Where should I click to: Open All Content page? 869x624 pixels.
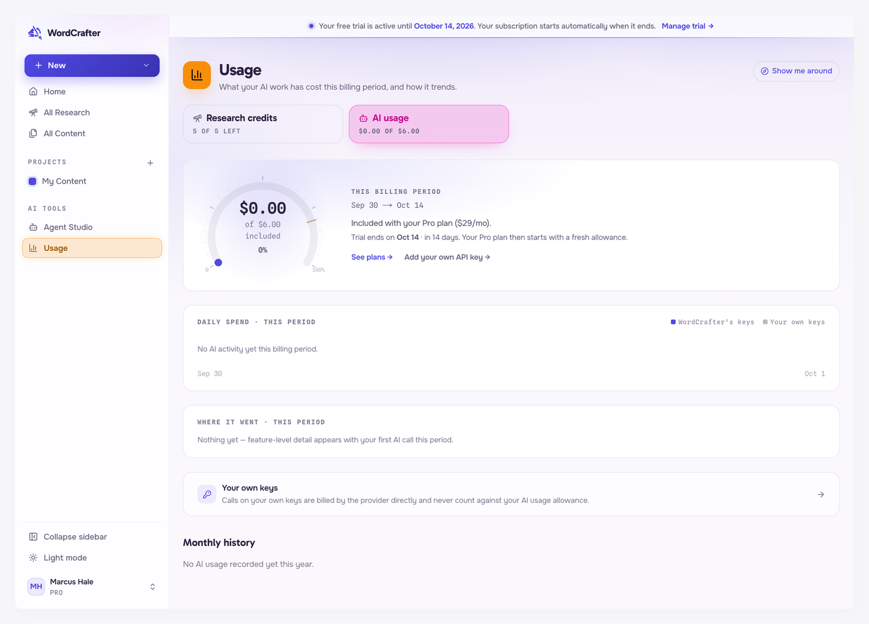[x=92, y=134]
